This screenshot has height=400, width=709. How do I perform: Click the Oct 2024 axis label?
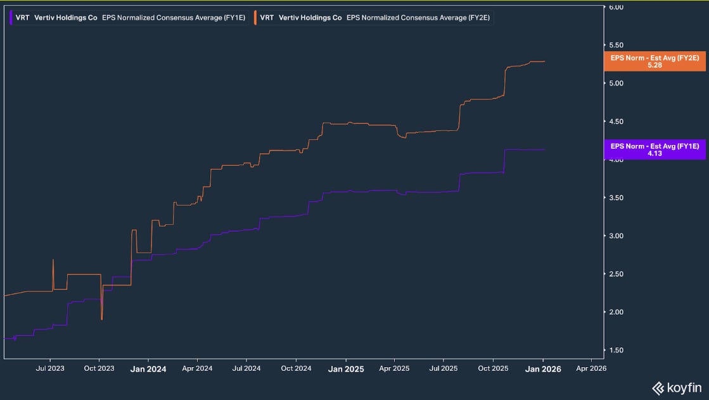[296, 368]
